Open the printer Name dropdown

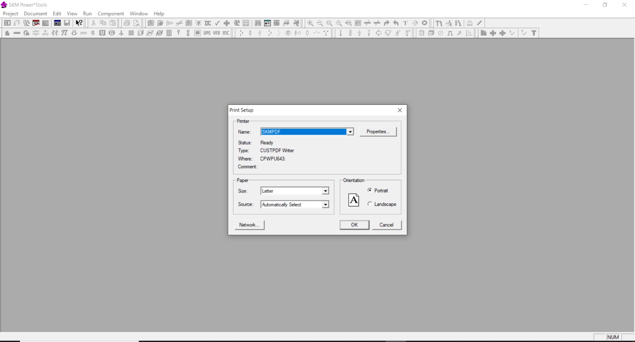coord(350,132)
